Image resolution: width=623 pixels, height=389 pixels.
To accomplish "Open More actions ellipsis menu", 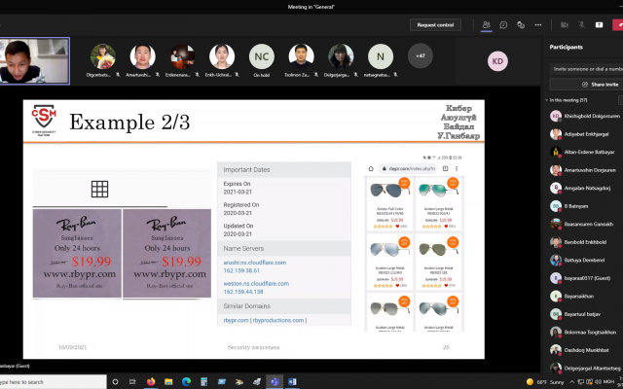I will click(x=537, y=24).
